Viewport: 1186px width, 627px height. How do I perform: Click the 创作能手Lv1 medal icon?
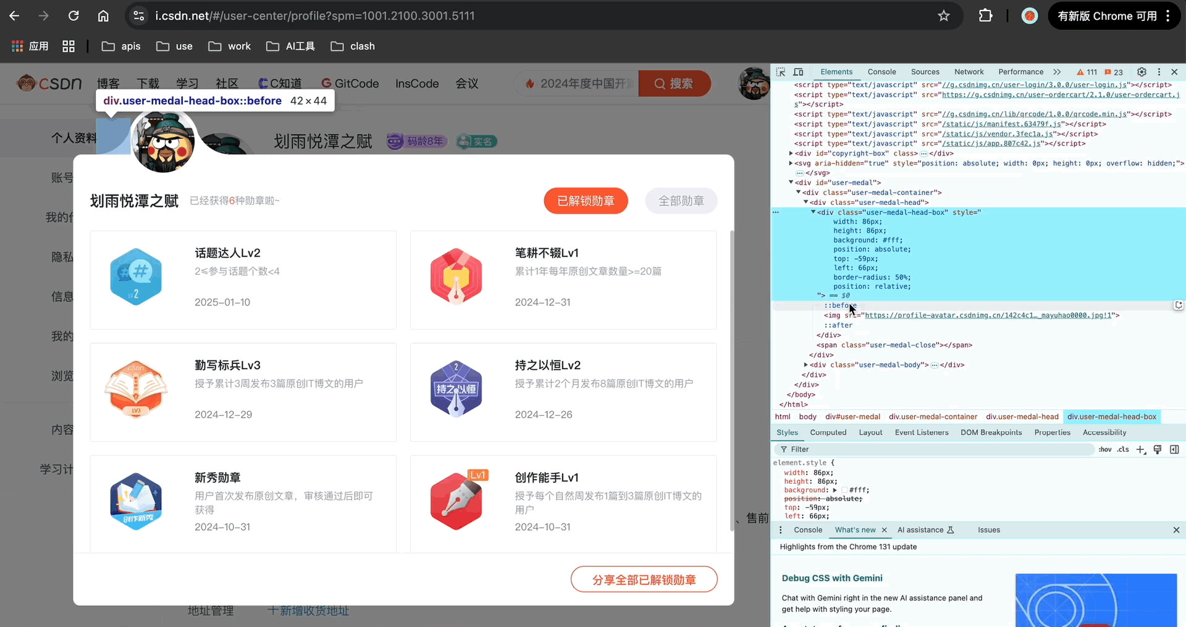pos(458,500)
